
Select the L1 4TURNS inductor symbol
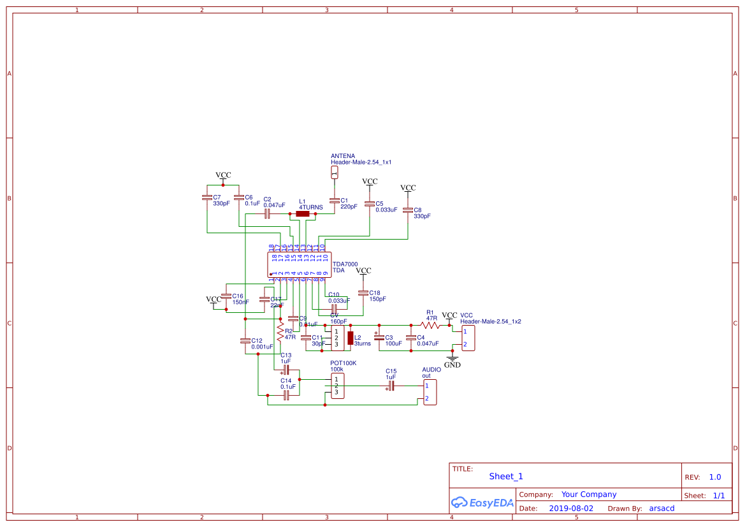303,214
